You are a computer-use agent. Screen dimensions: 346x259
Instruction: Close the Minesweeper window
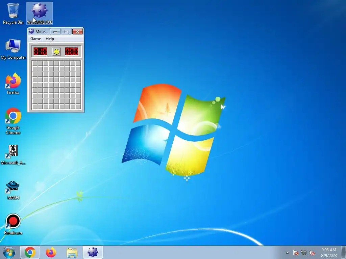77,32
